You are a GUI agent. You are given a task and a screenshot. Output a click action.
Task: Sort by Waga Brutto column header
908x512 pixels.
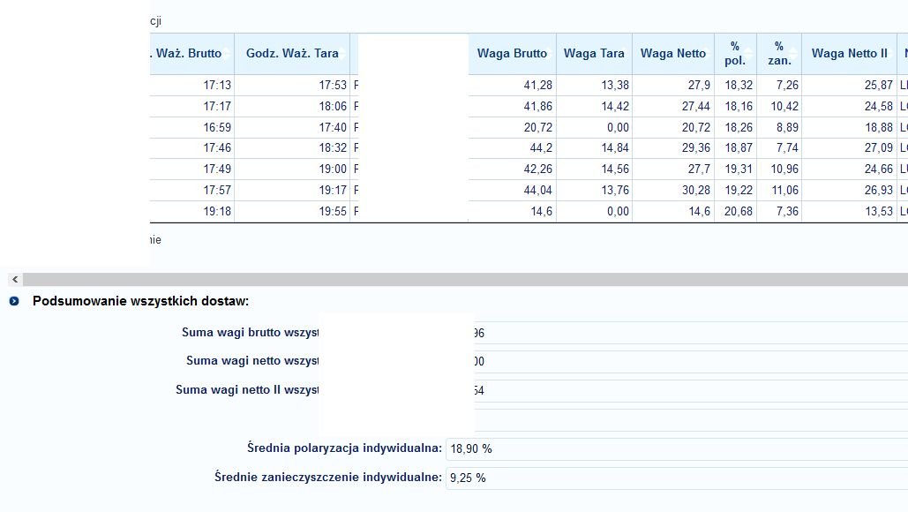pyautogui.click(x=512, y=54)
